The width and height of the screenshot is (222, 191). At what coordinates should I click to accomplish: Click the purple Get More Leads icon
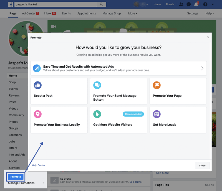157,114
